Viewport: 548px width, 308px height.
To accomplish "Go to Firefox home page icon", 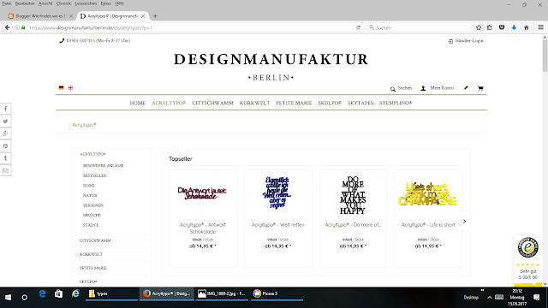I will pyautogui.click(x=526, y=27).
